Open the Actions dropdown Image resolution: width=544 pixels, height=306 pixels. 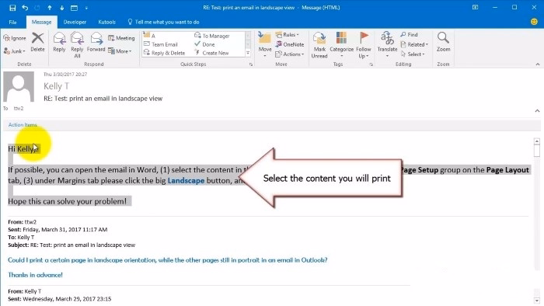pyautogui.click(x=290, y=54)
